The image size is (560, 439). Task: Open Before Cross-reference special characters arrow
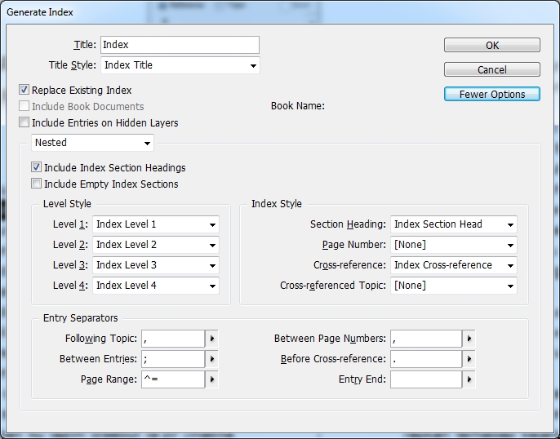(469, 359)
